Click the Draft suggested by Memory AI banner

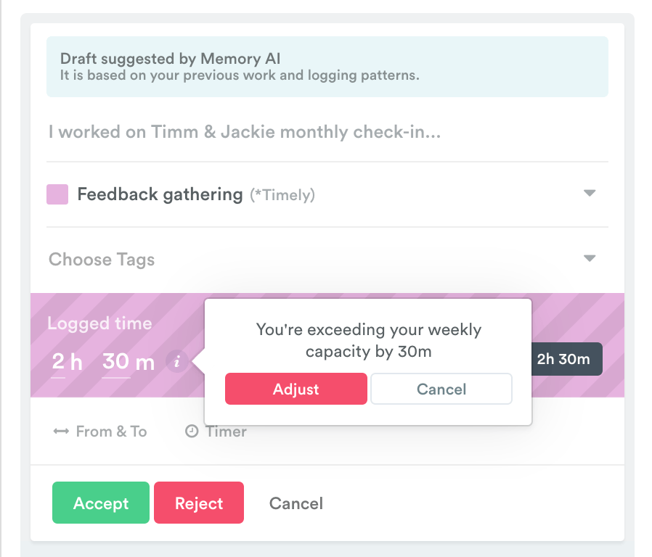tap(327, 67)
